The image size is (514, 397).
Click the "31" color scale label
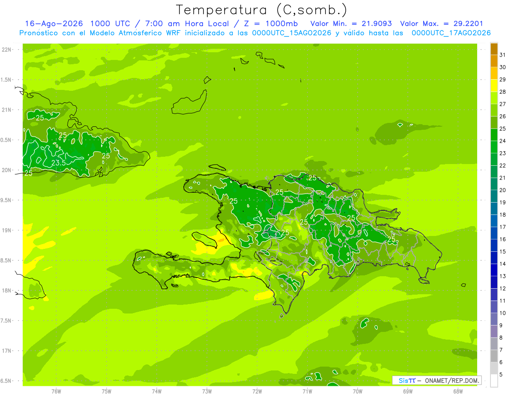click(502, 55)
